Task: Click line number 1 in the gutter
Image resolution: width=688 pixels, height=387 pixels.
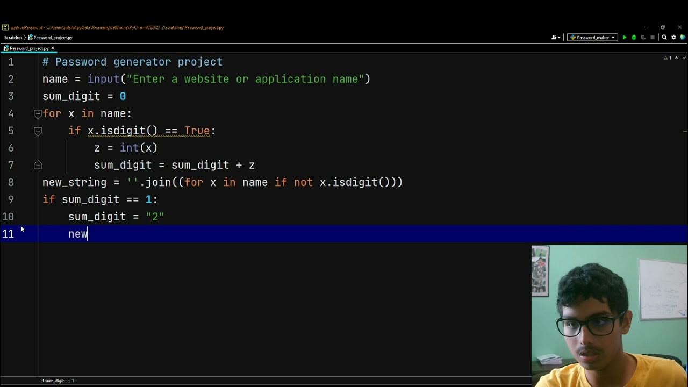Action: tap(11, 62)
